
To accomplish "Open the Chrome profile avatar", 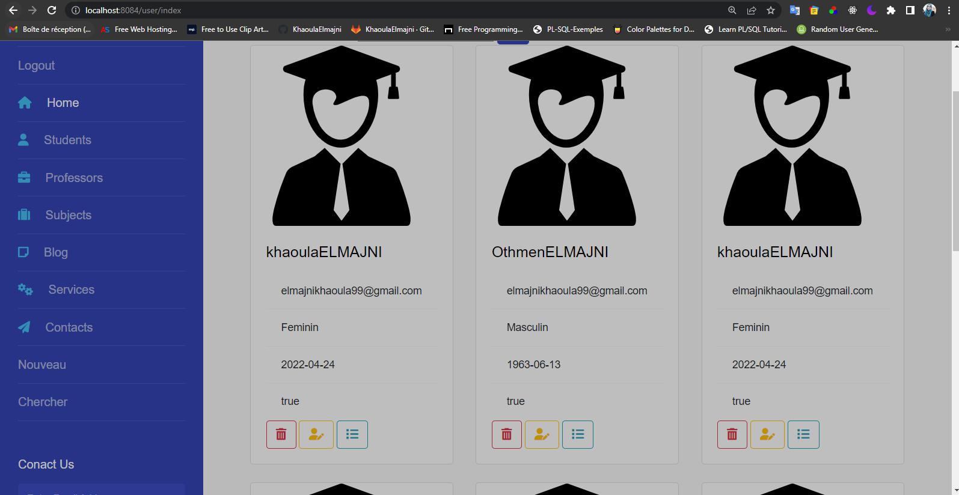I will [x=930, y=10].
